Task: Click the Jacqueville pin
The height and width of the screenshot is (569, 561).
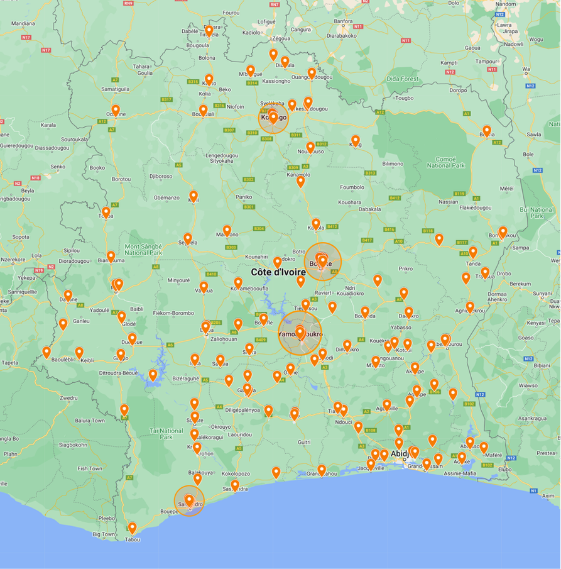Action: [371, 465]
